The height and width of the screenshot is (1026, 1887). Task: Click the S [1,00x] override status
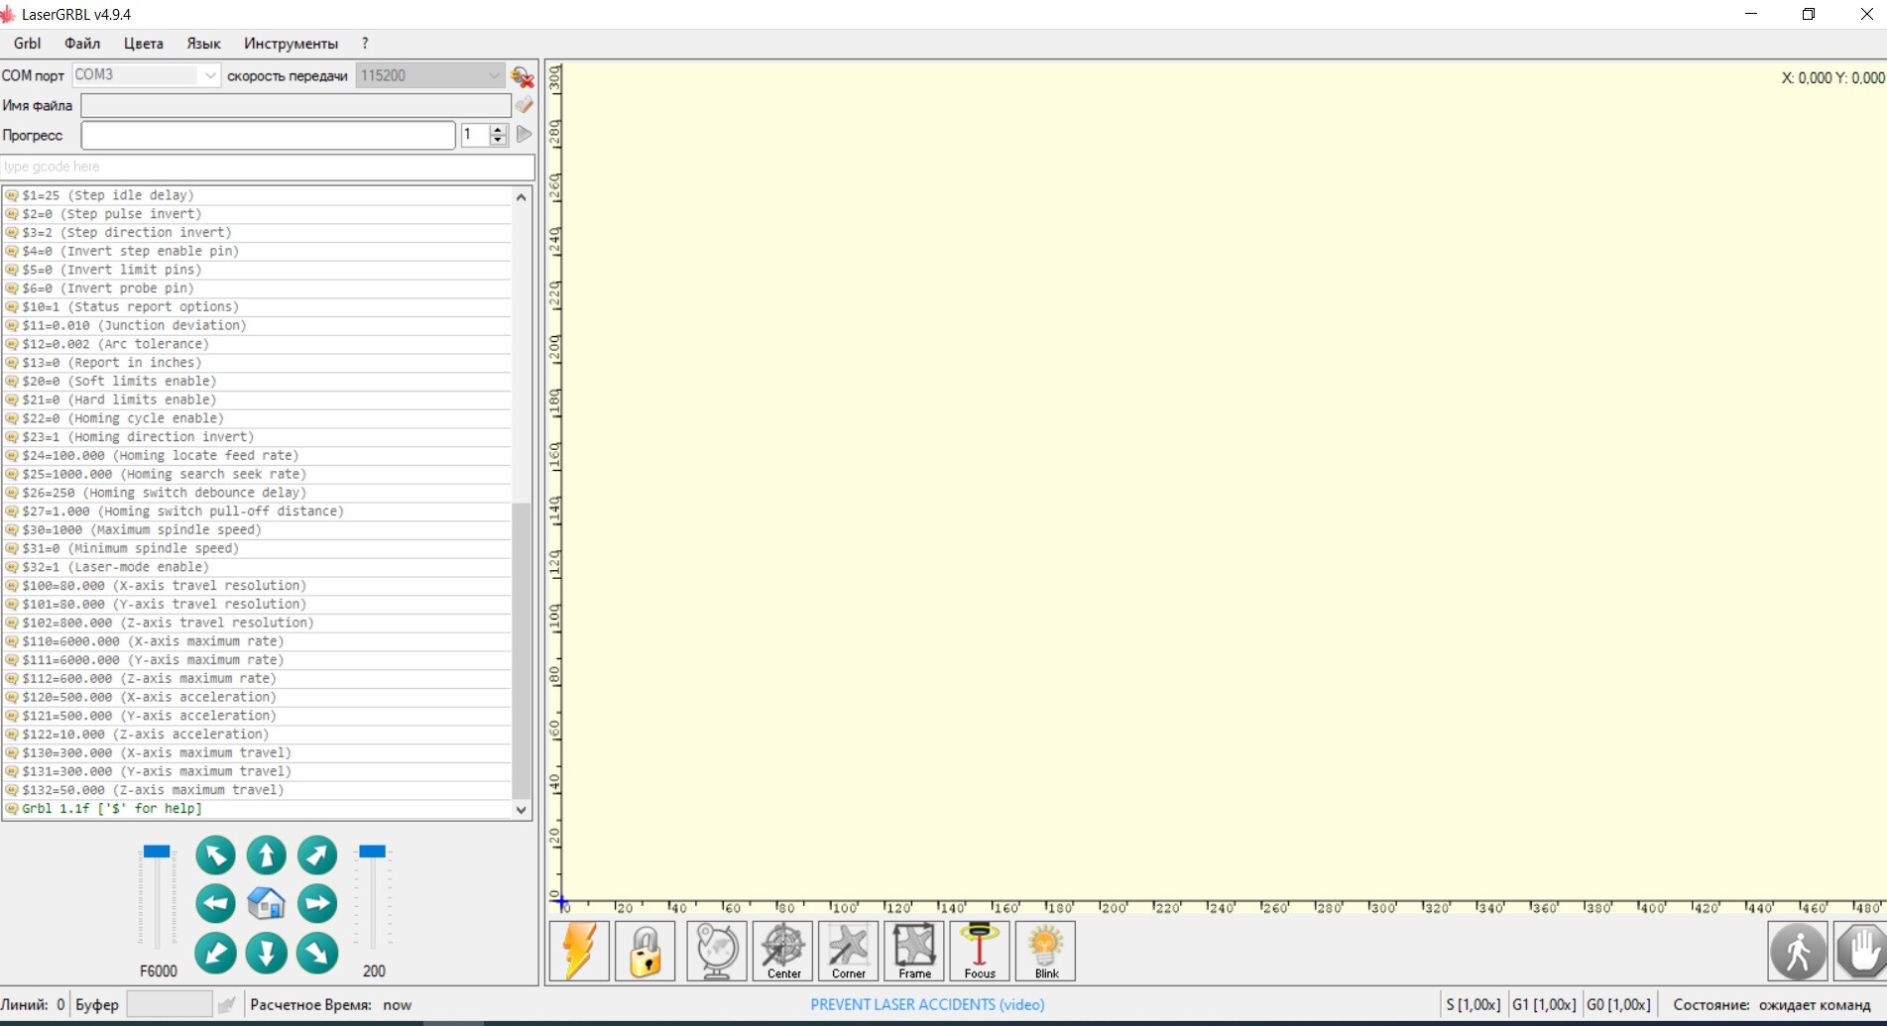tap(1473, 1004)
